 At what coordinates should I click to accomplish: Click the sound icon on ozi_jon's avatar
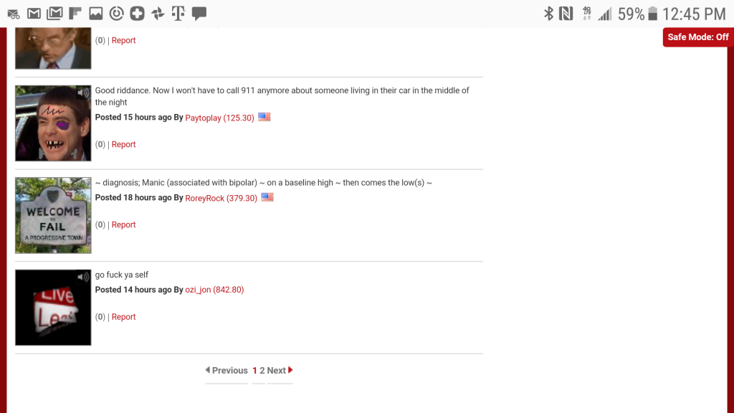tap(83, 277)
